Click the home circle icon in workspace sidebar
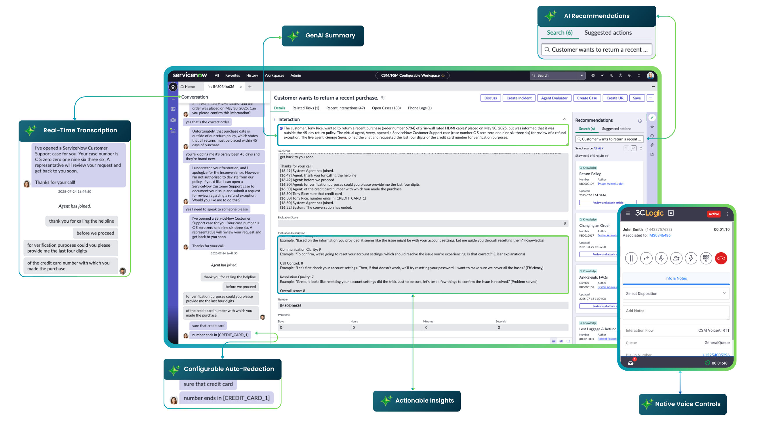The width and height of the screenshot is (767, 431). coord(173,87)
